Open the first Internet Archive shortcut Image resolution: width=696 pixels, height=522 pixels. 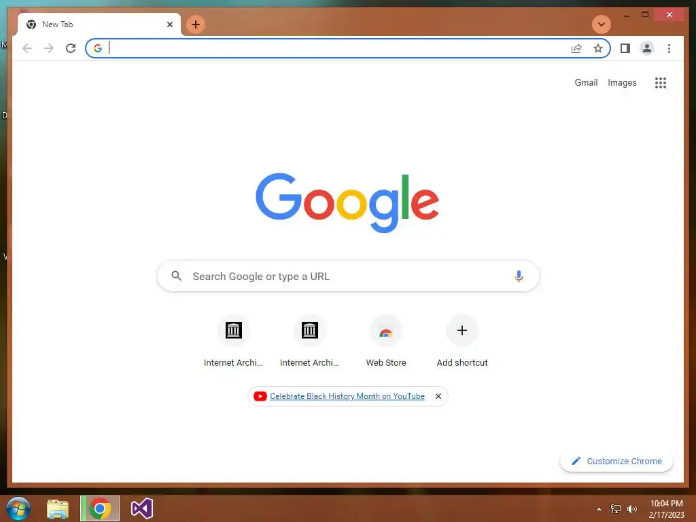[x=234, y=341]
